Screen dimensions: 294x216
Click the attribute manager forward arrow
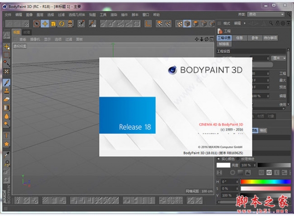(245, 23)
